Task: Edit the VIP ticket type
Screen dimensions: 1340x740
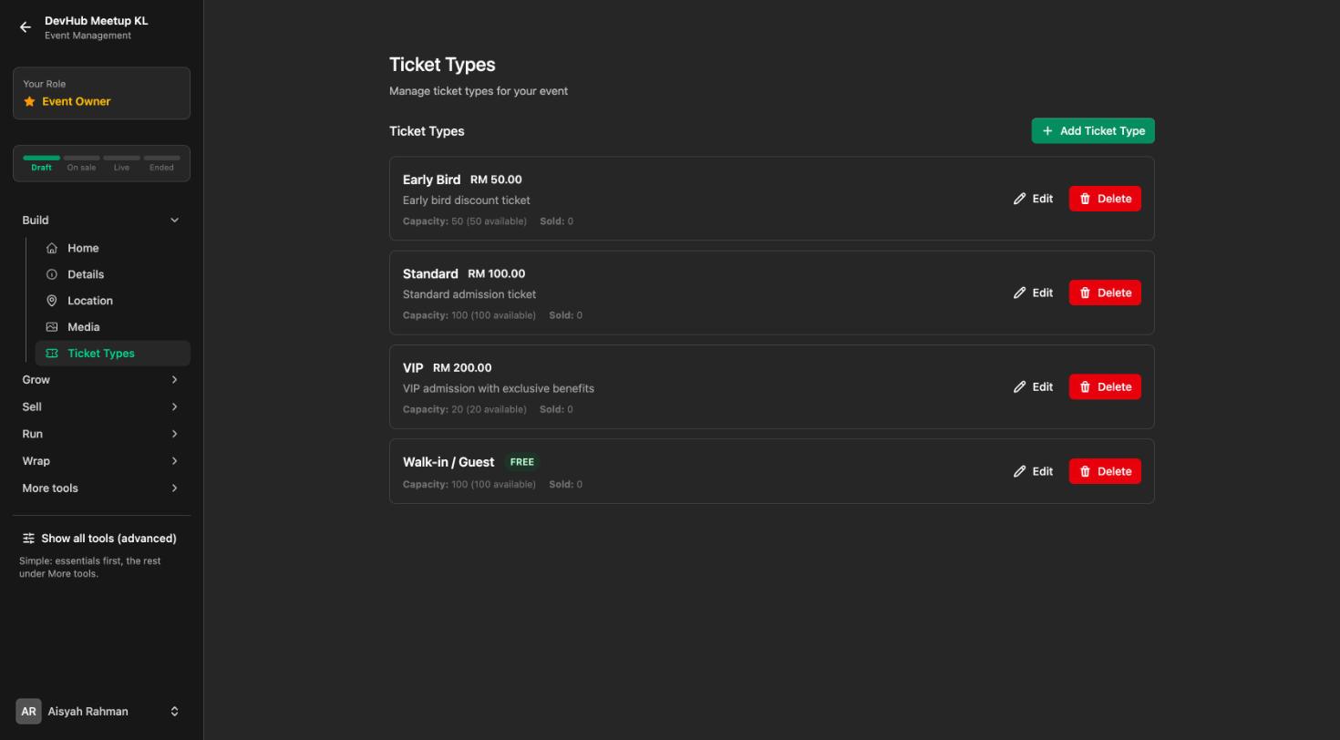Action: click(x=1033, y=387)
